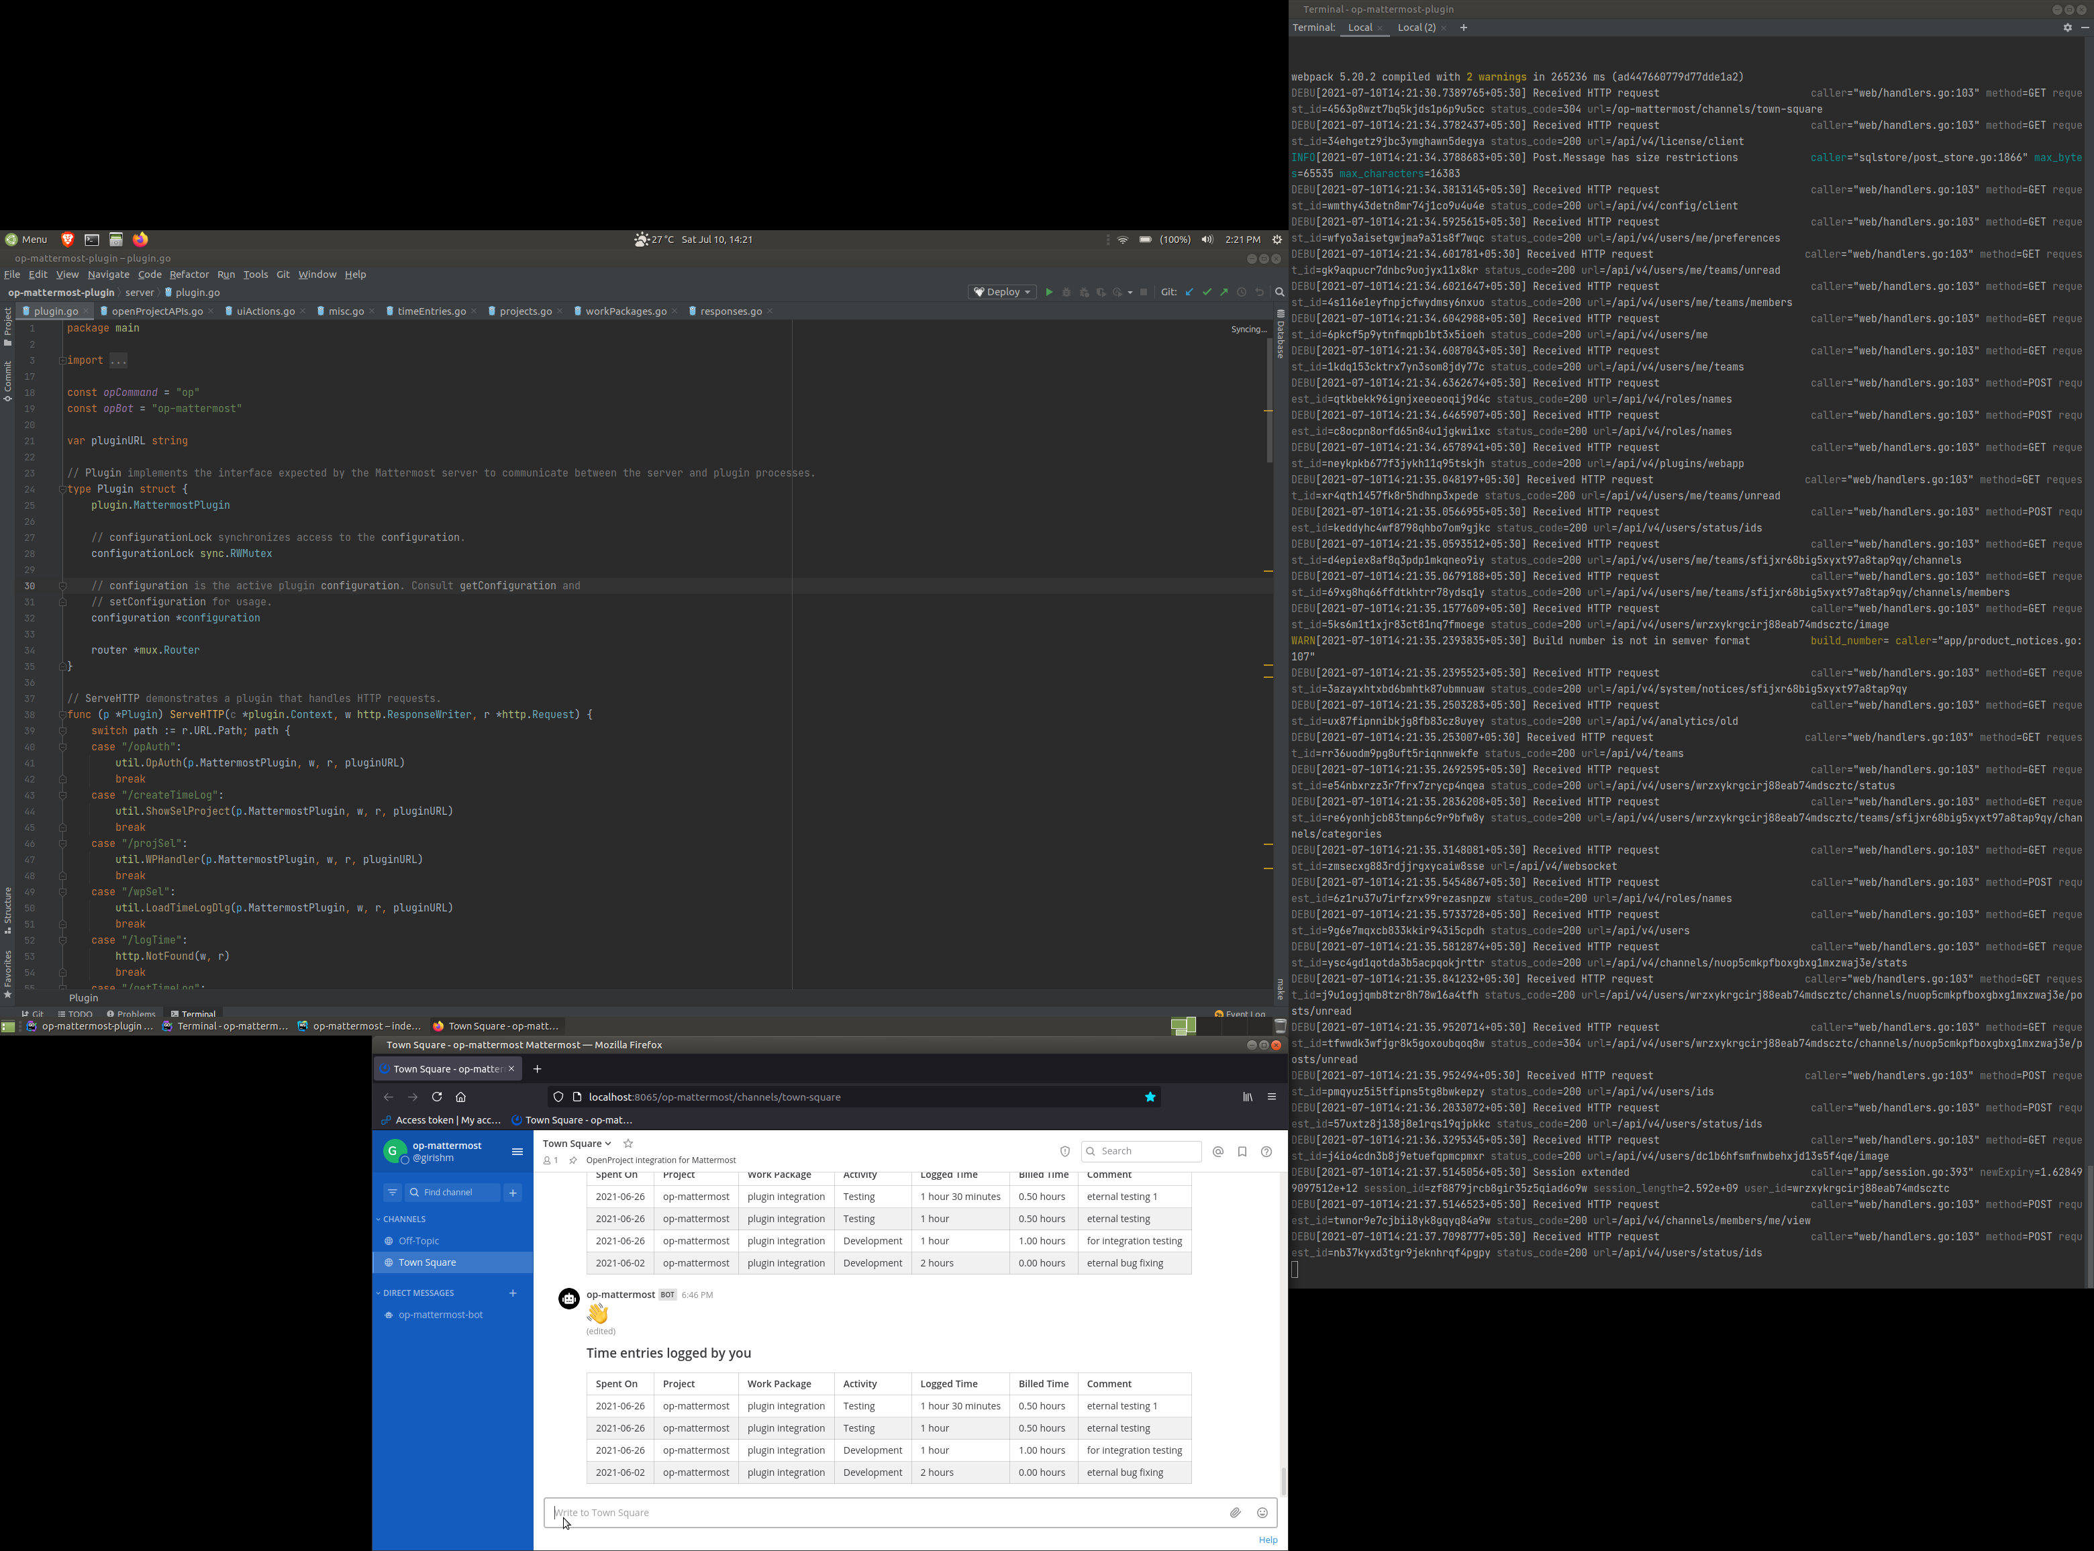Click the Mattermost Search field
The width and height of the screenshot is (2094, 1551).
point(1141,1151)
